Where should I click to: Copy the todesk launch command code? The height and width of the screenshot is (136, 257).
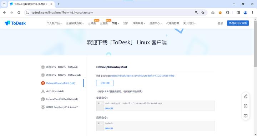point(109,128)
